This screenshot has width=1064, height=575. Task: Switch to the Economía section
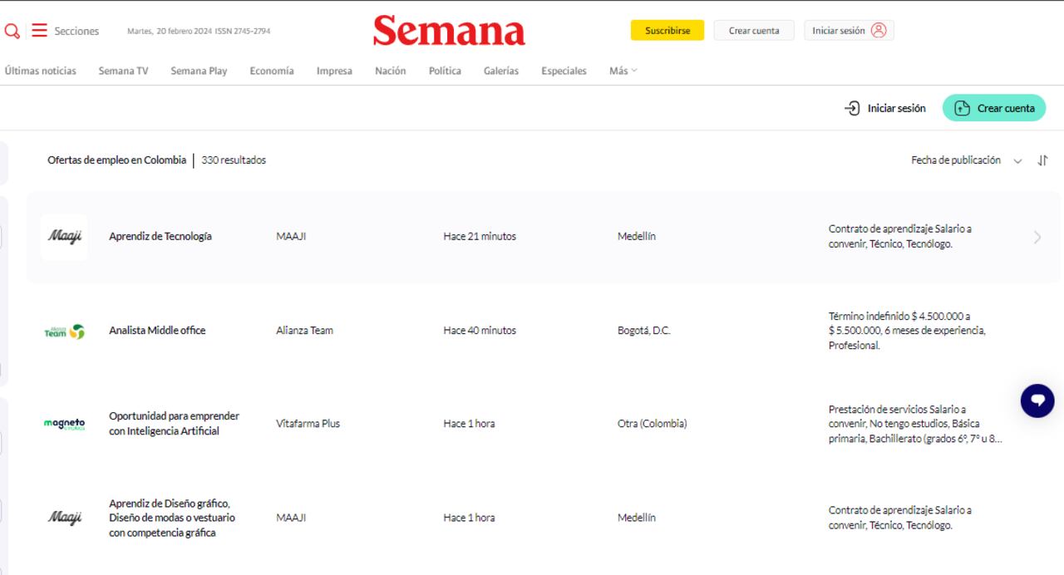pyautogui.click(x=272, y=71)
